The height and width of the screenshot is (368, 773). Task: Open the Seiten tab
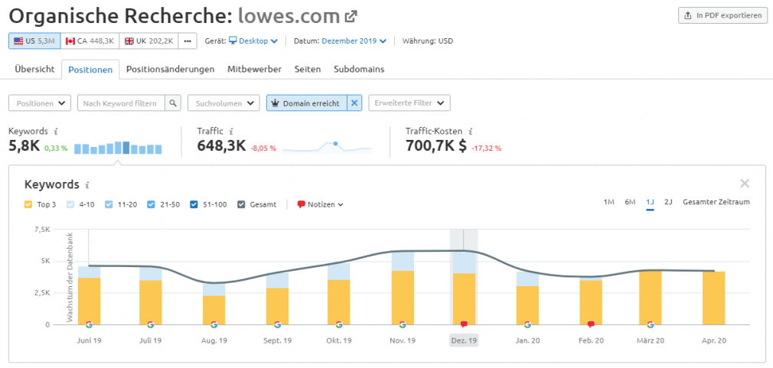pos(308,69)
